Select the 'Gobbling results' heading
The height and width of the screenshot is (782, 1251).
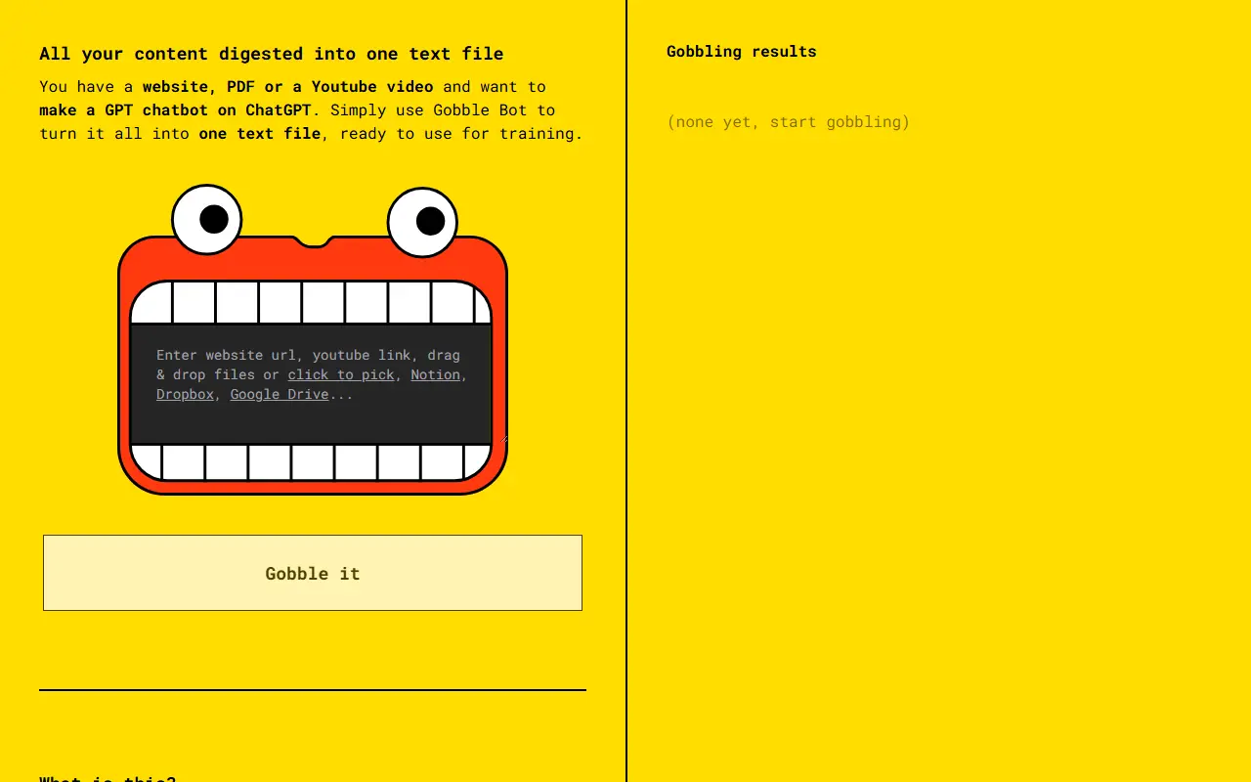point(742,51)
